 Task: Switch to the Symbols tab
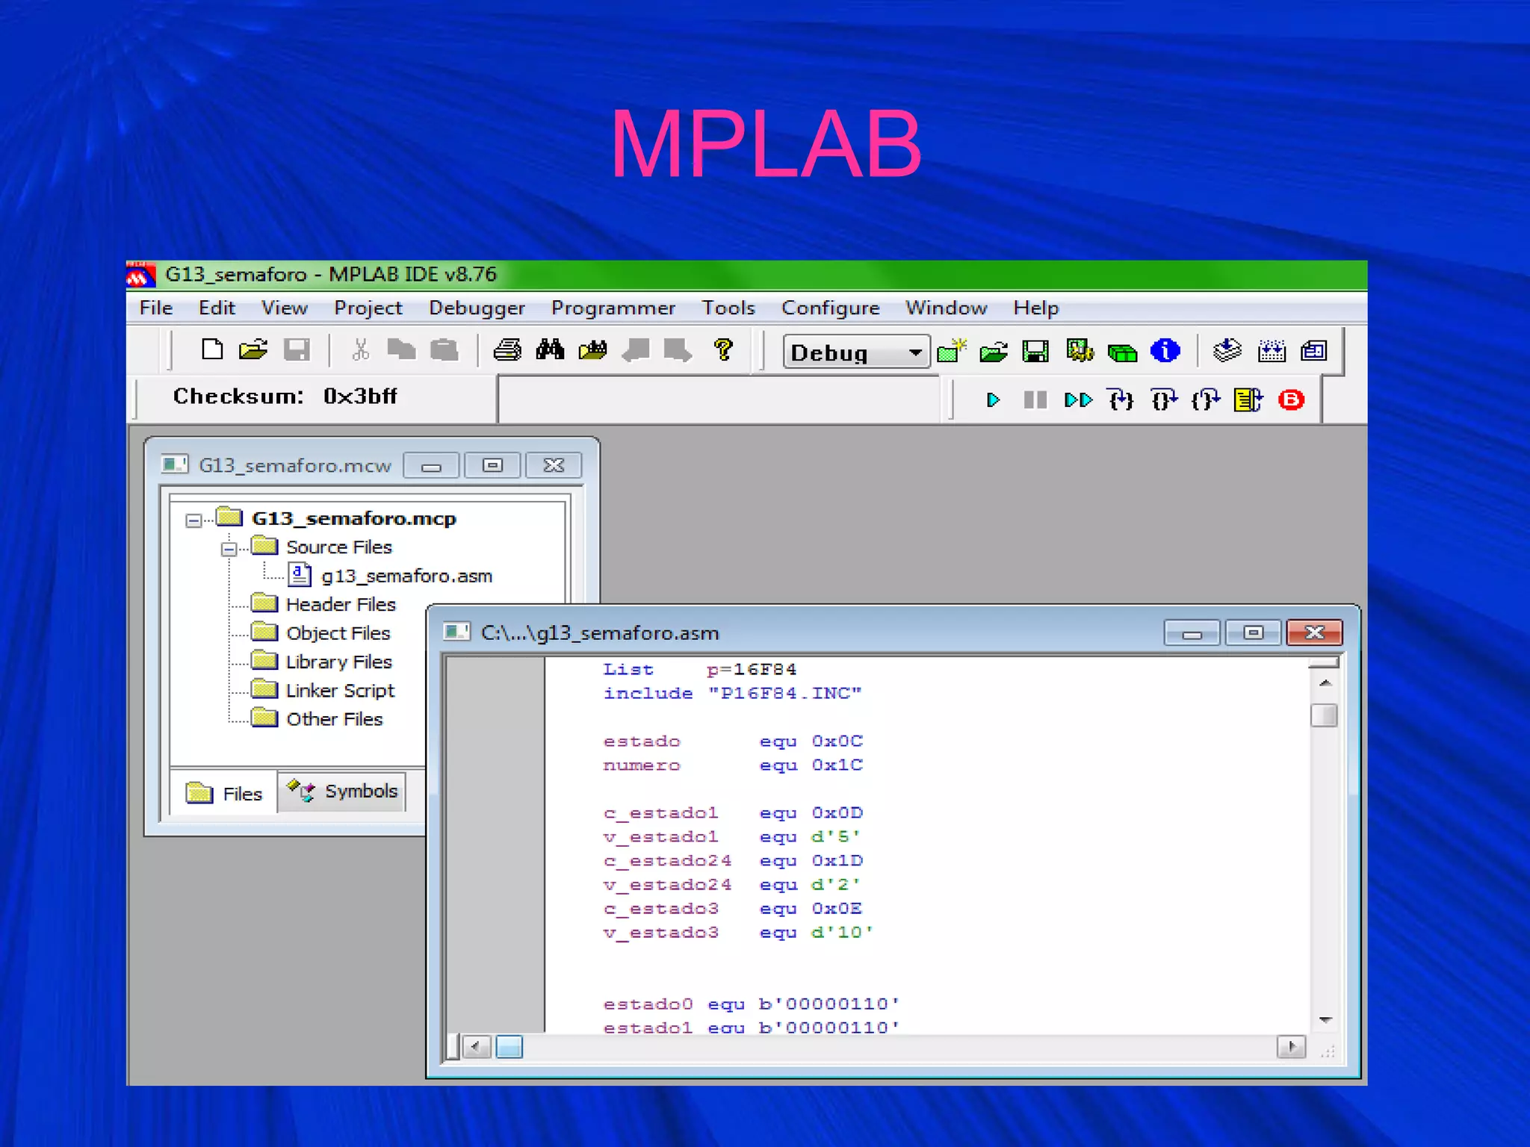click(x=342, y=791)
